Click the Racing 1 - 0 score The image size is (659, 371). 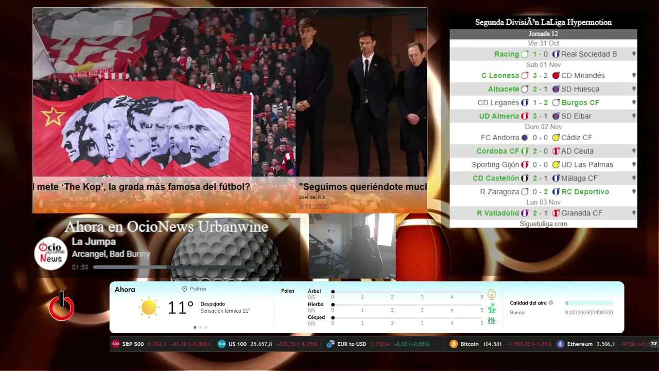tap(541, 54)
